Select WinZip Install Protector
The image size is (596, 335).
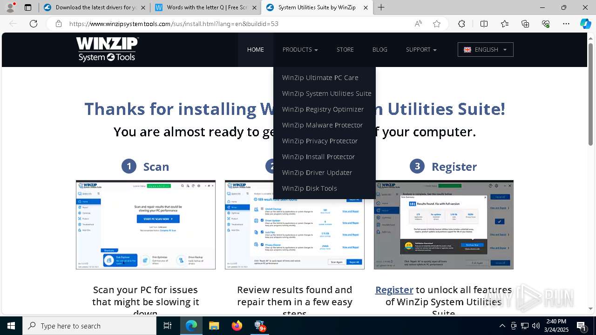[318, 157]
